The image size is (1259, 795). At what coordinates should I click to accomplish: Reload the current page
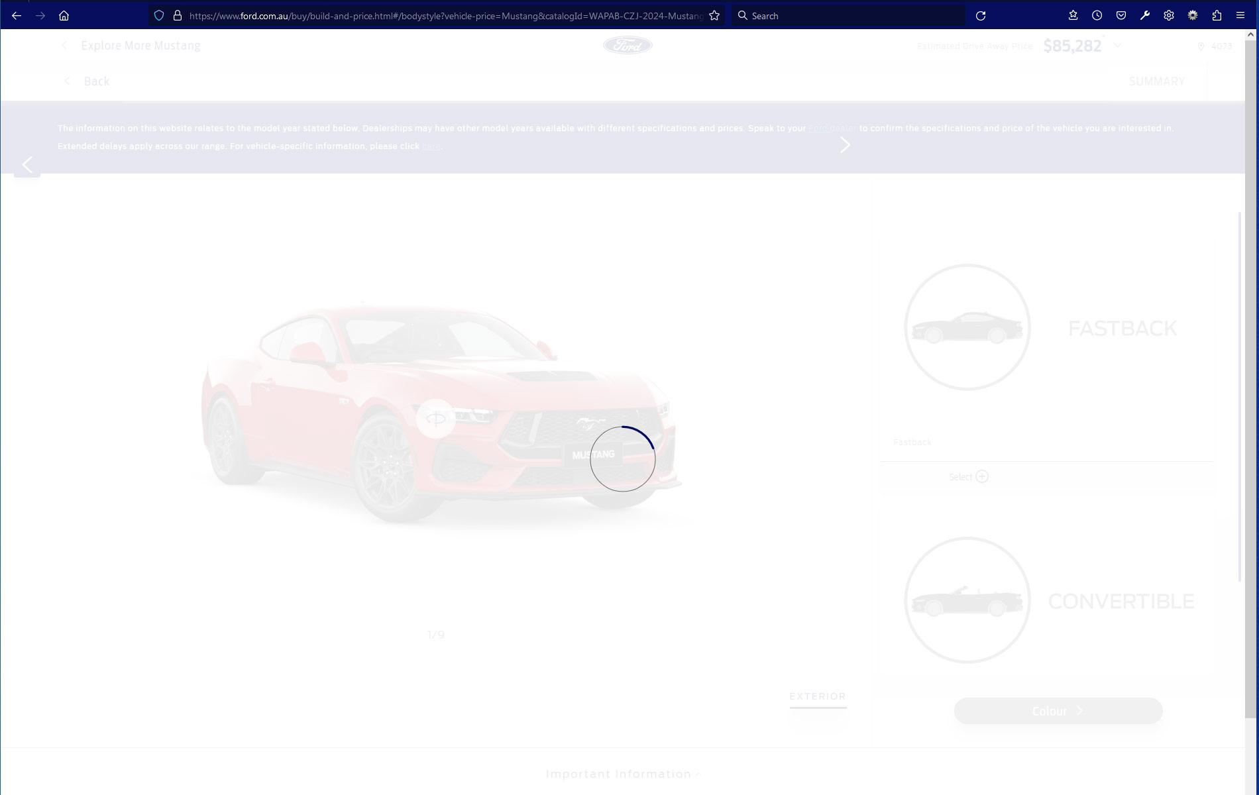pyautogui.click(x=981, y=15)
